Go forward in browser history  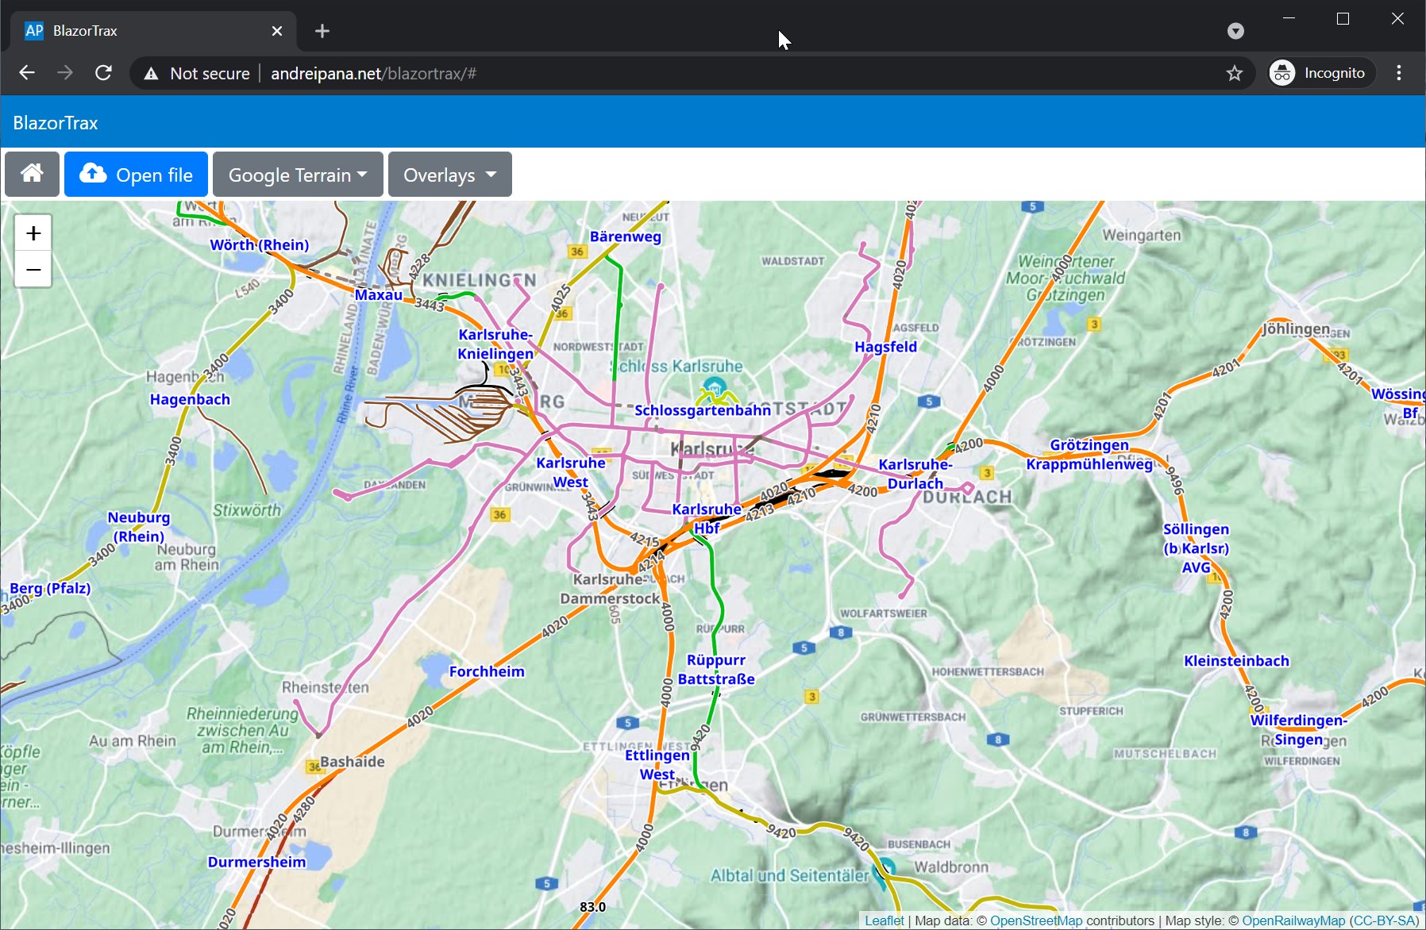click(65, 73)
